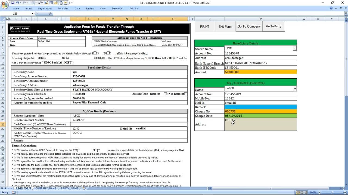The image size is (348, 195).
Task: Save the workbook from Quick Access
Action: 12,3
